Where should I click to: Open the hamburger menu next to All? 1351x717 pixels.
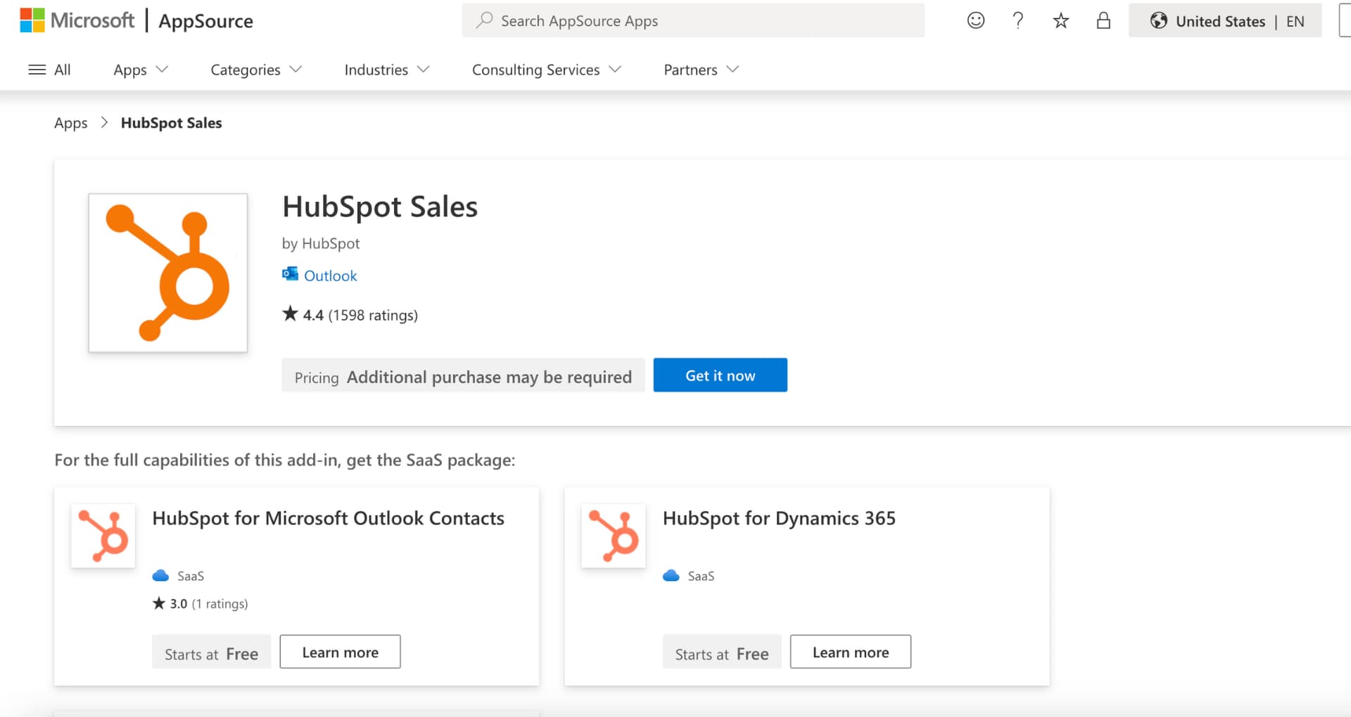pos(37,69)
